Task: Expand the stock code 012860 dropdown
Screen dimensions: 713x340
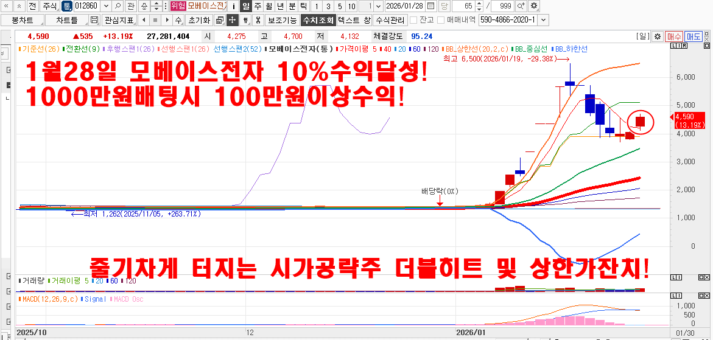Action: pos(105,5)
